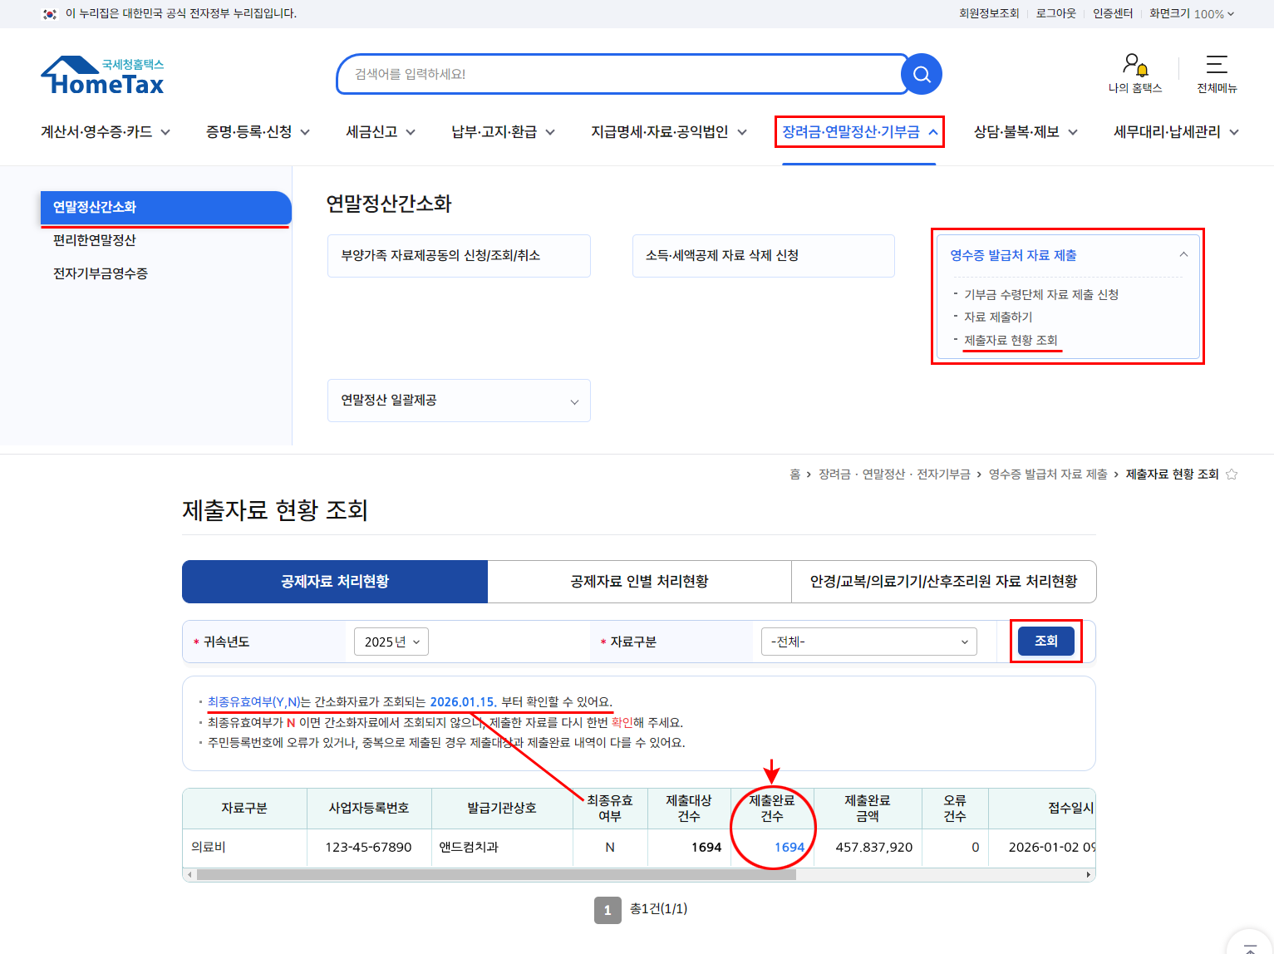Click the 1694 제출완료 건수 link

tap(789, 847)
